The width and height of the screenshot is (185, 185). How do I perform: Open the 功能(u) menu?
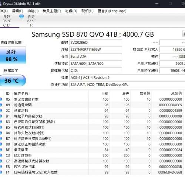coord(33,11)
